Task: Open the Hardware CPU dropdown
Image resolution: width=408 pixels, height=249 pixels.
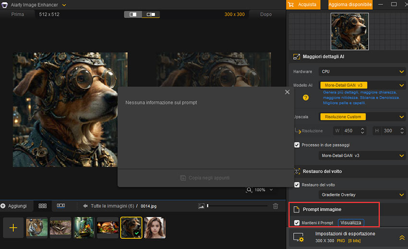Action: (x=362, y=71)
